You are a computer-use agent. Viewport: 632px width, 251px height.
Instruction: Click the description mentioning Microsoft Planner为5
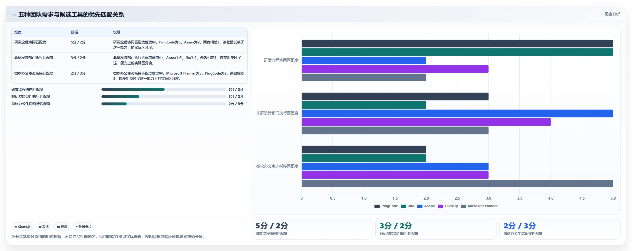[178, 76]
